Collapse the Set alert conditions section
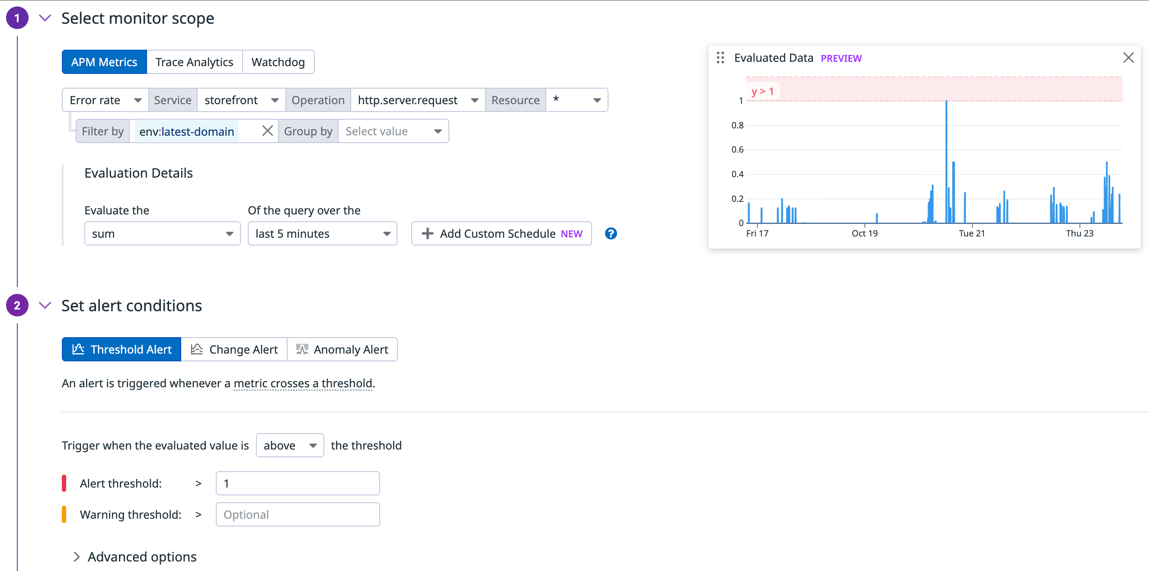 point(45,305)
